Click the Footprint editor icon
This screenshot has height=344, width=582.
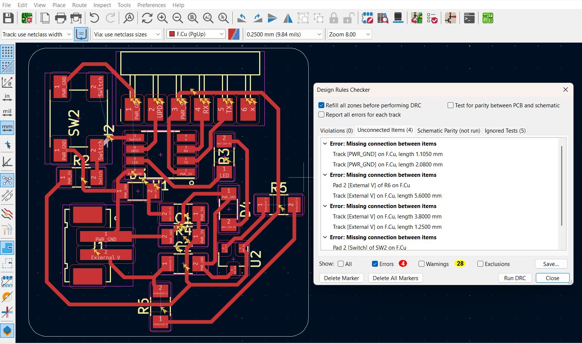click(x=367, y=18)
